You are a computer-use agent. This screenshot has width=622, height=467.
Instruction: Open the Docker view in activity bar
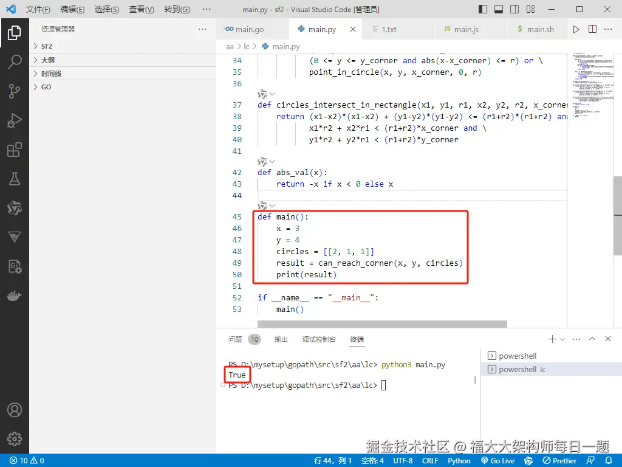[15, 296]
